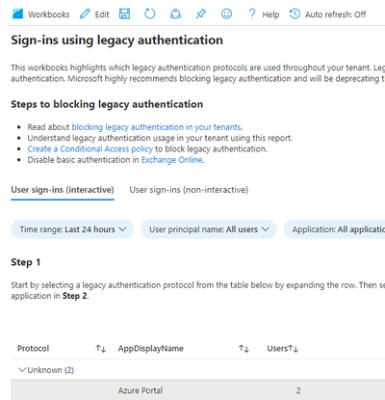Viewport: 385px width, 400px height.
Task: Open the Time range: Last 24 hours dropdown
Action: [x=72, y=229]
